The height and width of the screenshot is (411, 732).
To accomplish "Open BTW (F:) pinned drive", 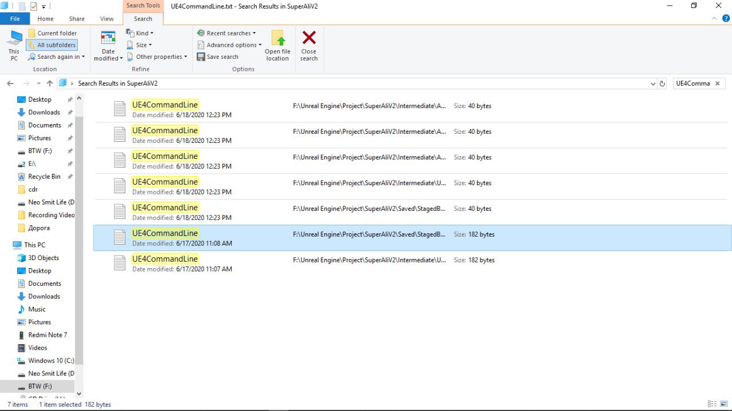I will pos(39,151).
